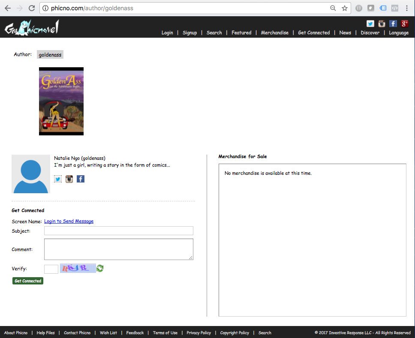
Task: Open author's Twitter icon under bio
Action: (58, 179)
